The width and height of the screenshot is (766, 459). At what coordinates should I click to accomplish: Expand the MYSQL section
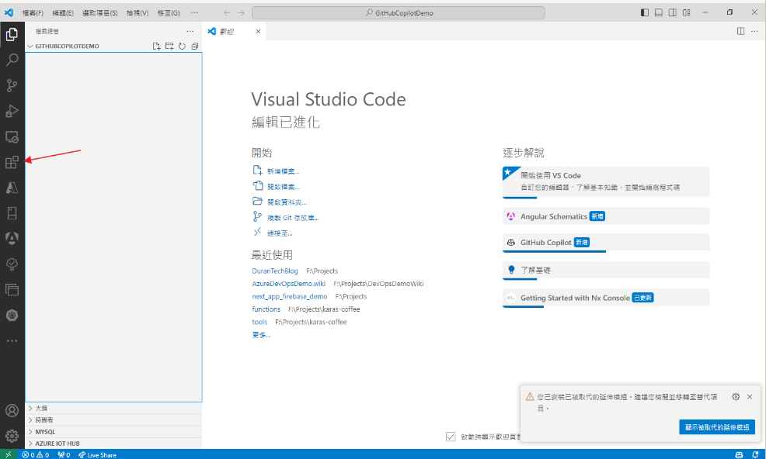[113, 432]
